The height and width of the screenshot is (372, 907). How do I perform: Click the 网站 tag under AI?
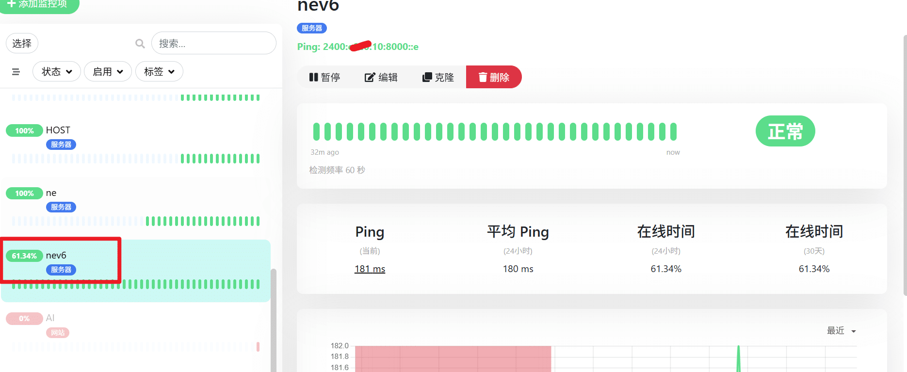(x=58, y=333)
